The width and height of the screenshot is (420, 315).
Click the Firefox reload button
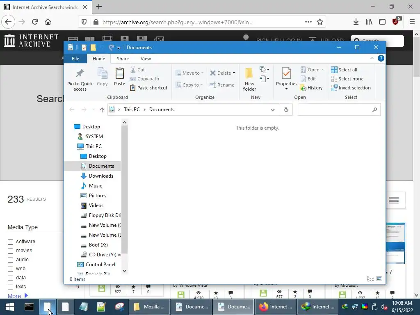coord(35,22)
